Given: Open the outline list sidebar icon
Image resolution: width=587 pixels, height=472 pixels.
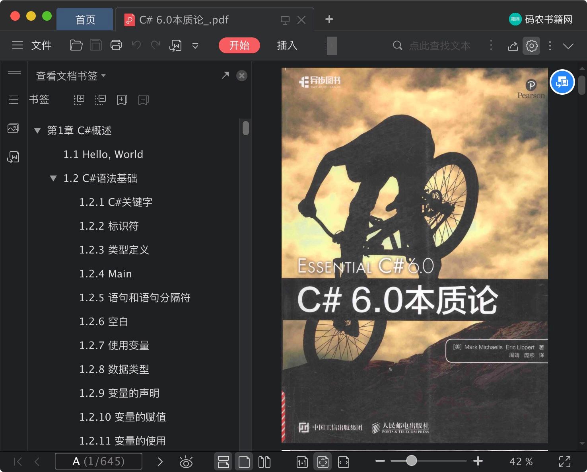Looking at the screenshot, I should (14, 99).
